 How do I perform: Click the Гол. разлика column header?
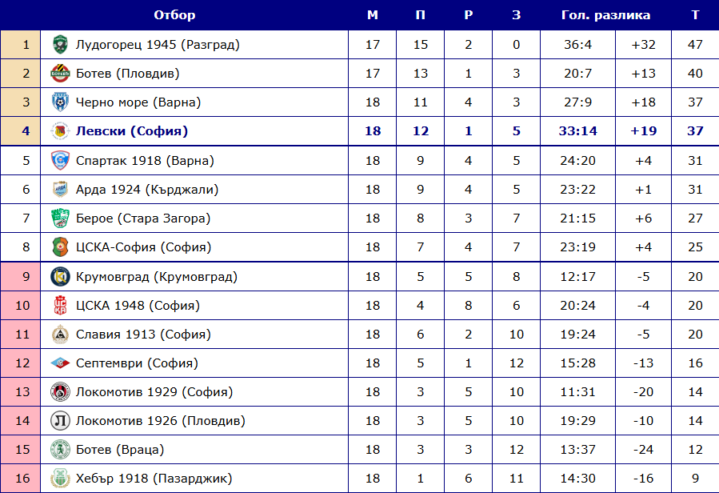605,15
